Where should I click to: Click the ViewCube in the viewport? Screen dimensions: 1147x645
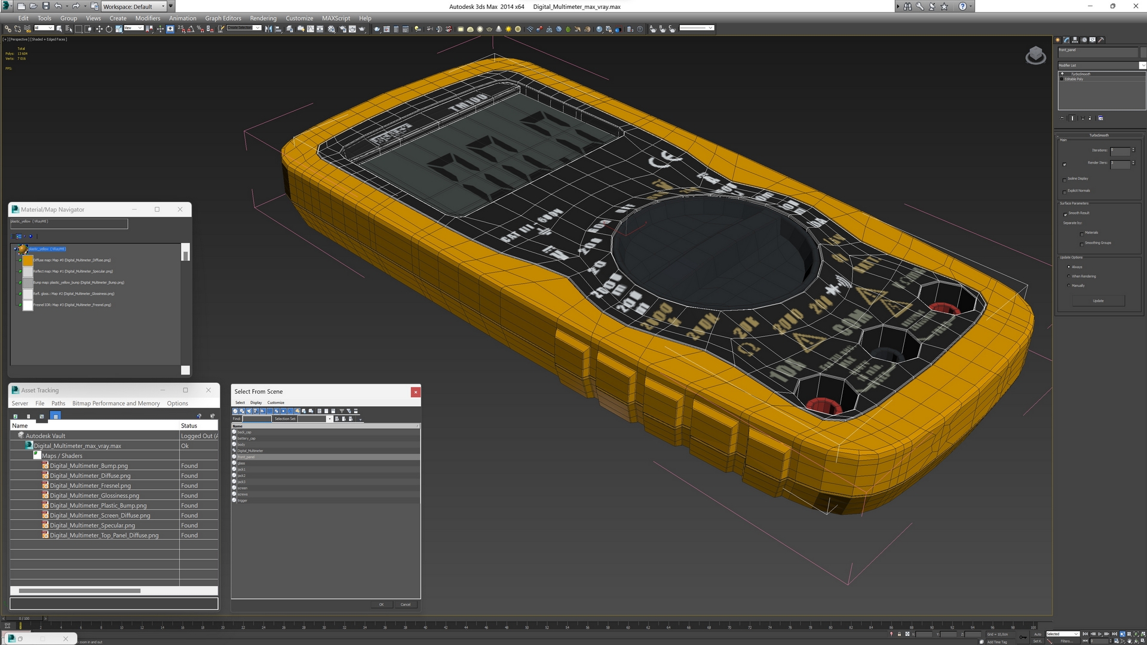pyautogui.click(x=1035, y=56)
